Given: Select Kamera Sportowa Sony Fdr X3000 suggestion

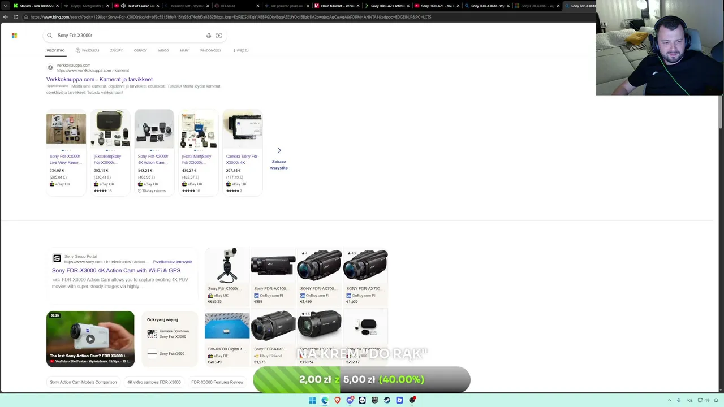Looking at the screenshot, I should tap(169, 334).
